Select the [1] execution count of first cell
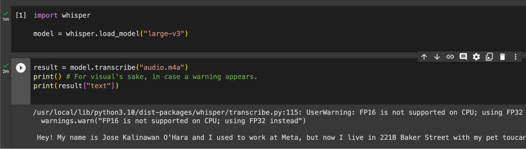The image size is (526, 149). (21, 15)
